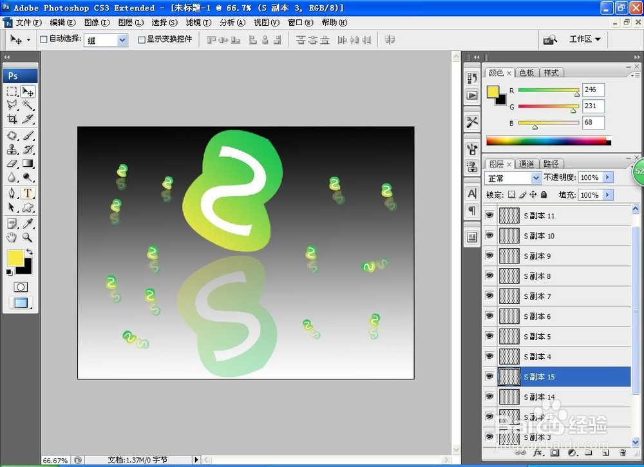Select the Horizontal Type tool
Image resolution: width=644 pixels, height=467 pixels.
coord(28,193)
